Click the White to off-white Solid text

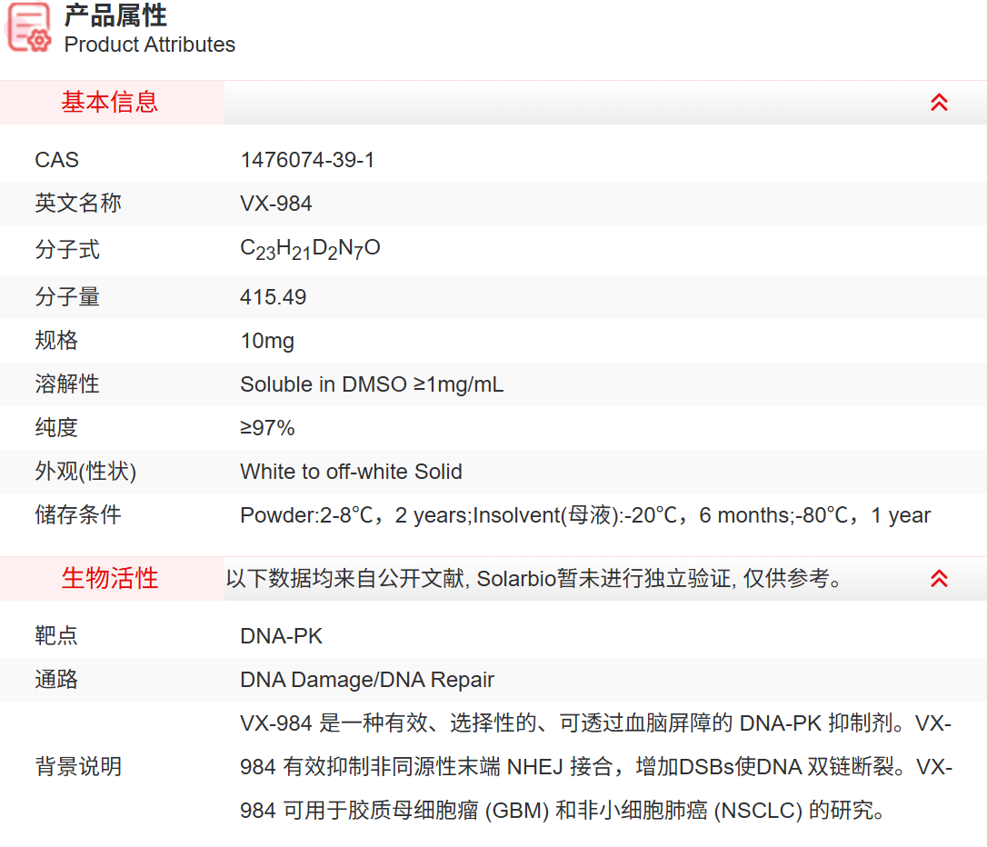tap(351, 472)
